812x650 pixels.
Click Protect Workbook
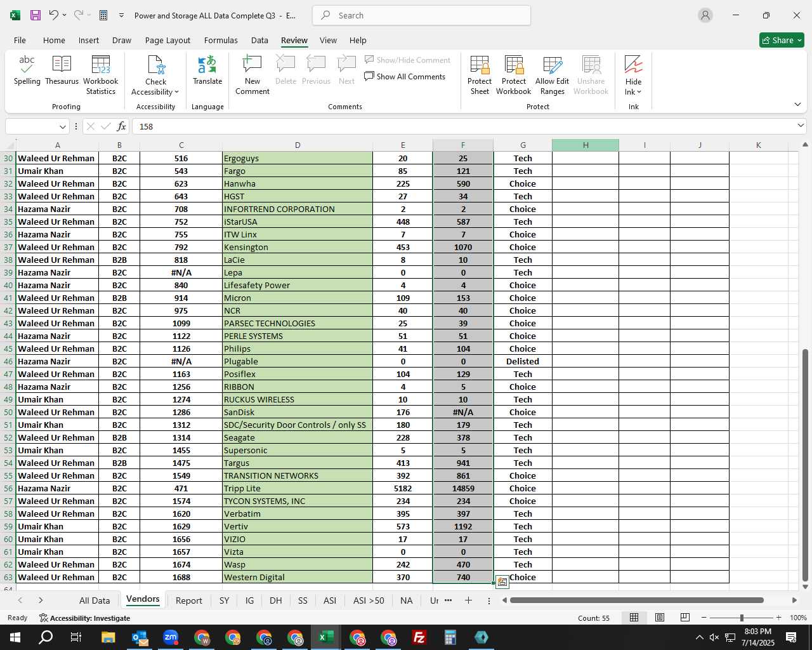pyautogui.click(x=513, y=76)
